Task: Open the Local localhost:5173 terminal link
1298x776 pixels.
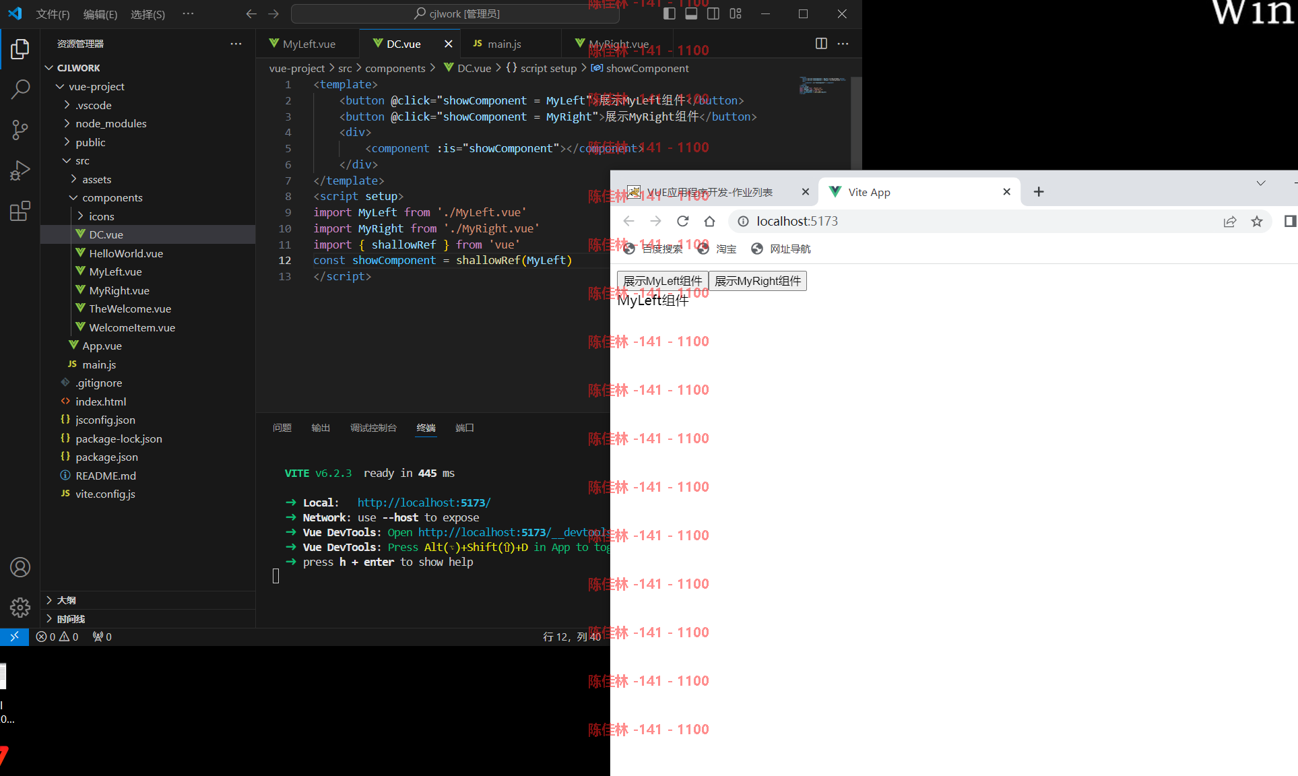Action: coord(424,503)
